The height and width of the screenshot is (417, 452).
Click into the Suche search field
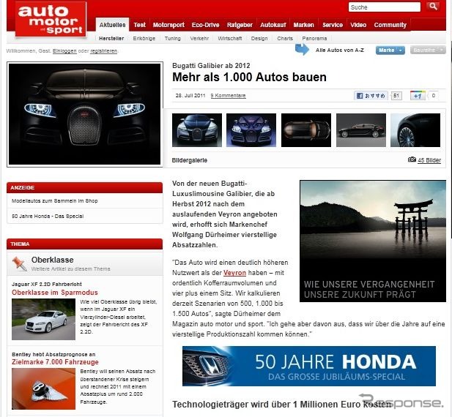click(x=385, y=7)
